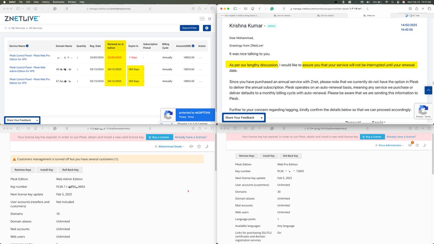
Task: Select the ZNetLive tab in ticket window
Action: click(369, 16)
